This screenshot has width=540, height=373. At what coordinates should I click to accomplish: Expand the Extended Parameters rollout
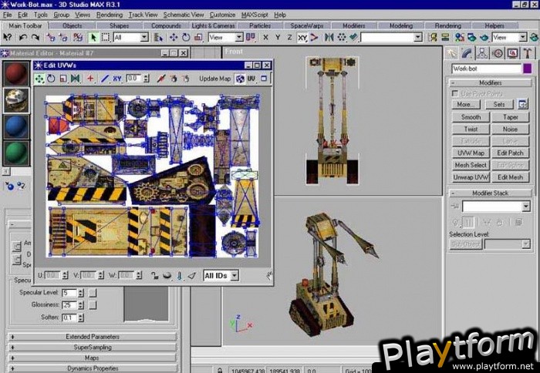(x=92, y=337)
